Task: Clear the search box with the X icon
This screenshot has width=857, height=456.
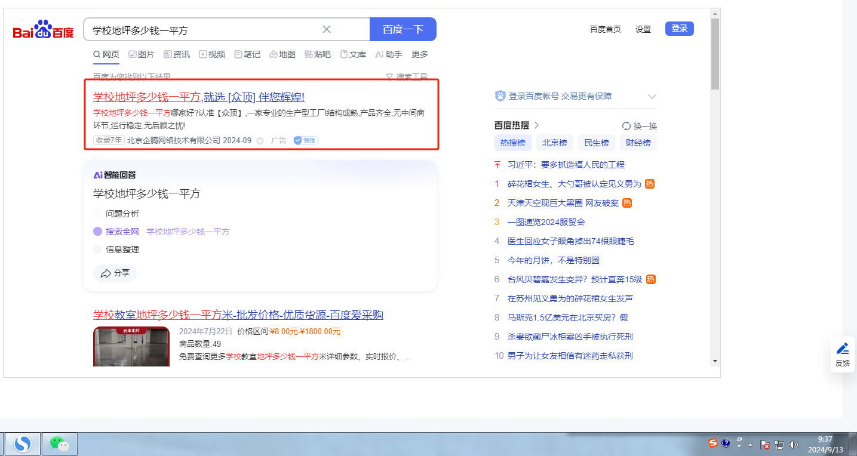Action: (327, 29)
